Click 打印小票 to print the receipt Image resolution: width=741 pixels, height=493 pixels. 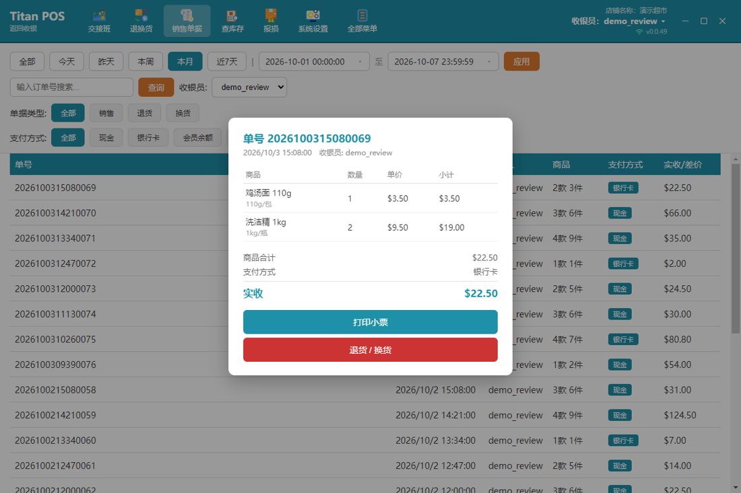pyautogui.click(x=370, y=322)
